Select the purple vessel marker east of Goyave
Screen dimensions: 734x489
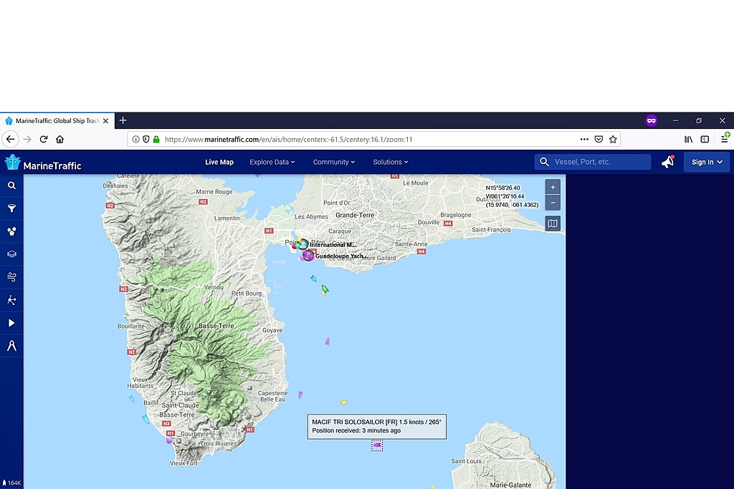(327, 342)
